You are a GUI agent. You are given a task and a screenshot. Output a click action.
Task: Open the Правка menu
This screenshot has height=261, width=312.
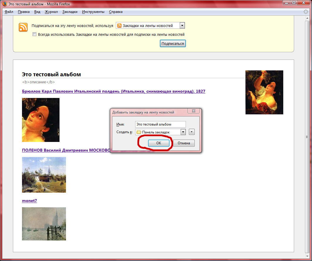coord(24,12)
